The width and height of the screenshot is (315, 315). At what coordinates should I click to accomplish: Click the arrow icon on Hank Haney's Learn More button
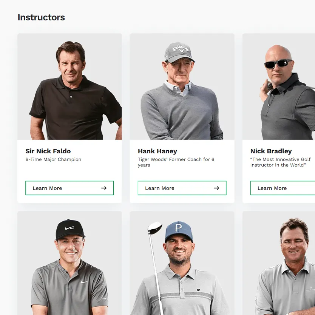(217, 188)
